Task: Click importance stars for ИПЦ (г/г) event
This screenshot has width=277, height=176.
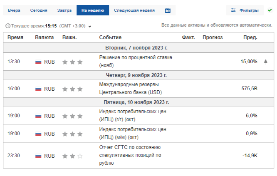Action: tap(72, 116)
